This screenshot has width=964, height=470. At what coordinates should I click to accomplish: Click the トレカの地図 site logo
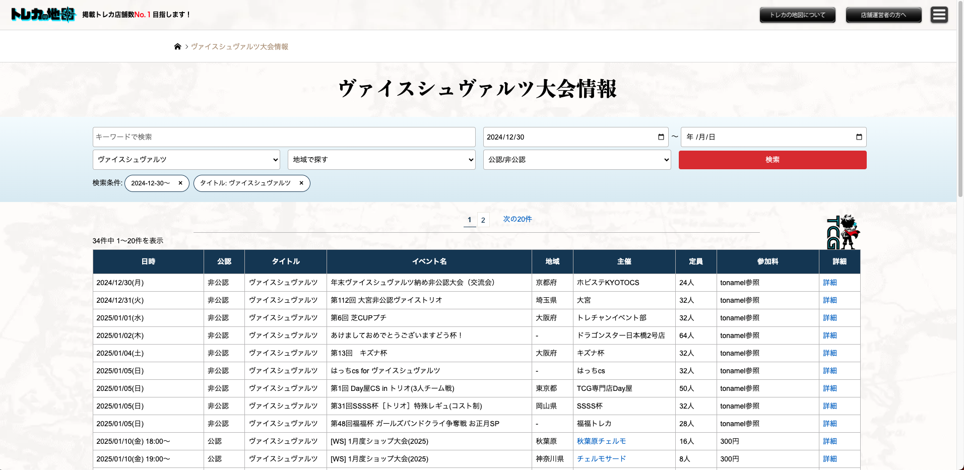(x=43, y=15)
